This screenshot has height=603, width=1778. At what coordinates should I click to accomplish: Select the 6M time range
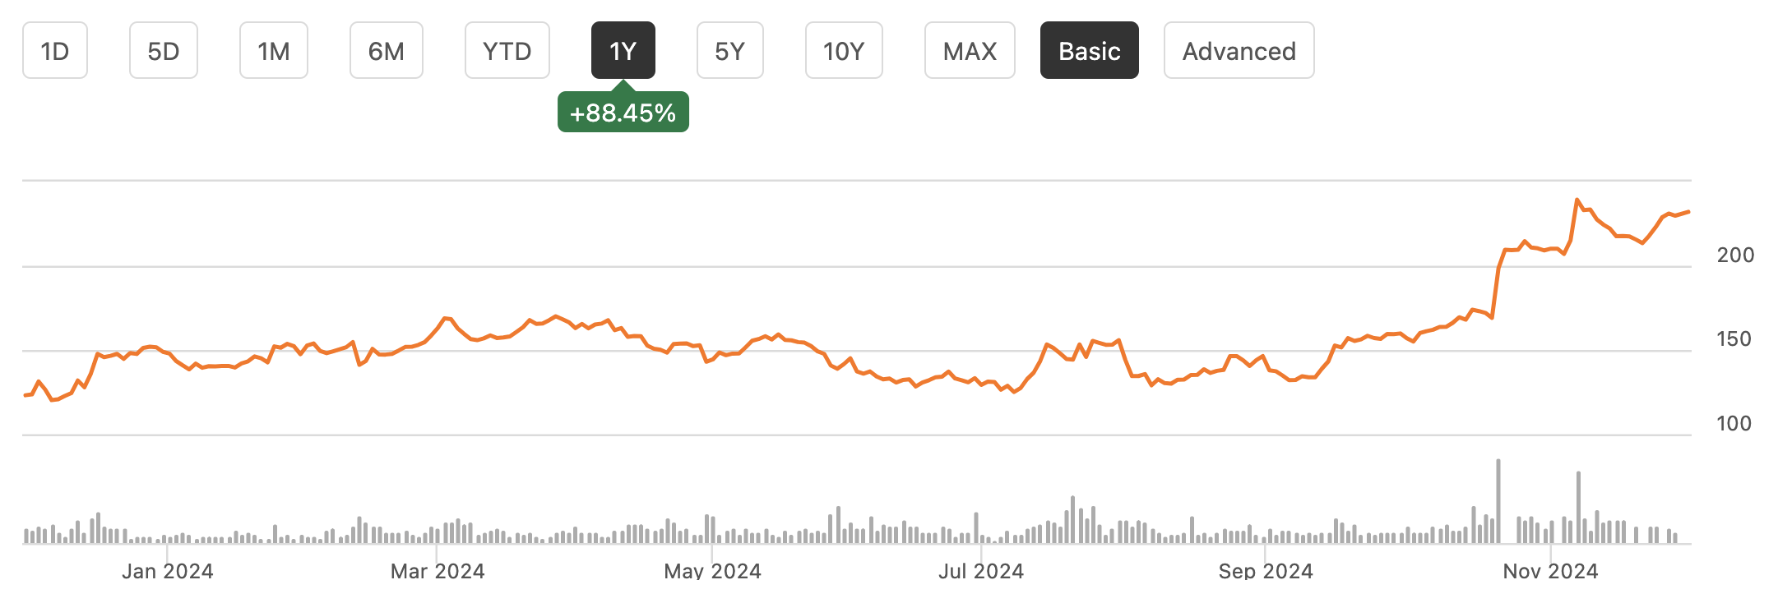click(386, 51)
